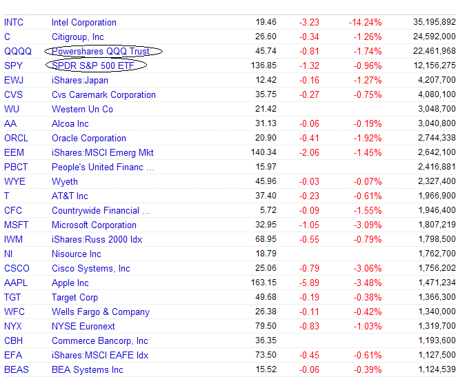Open the NYSE Euronext link

83,327
